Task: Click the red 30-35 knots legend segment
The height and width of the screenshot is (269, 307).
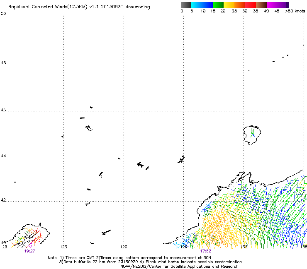Action: [x=251, y=5]
